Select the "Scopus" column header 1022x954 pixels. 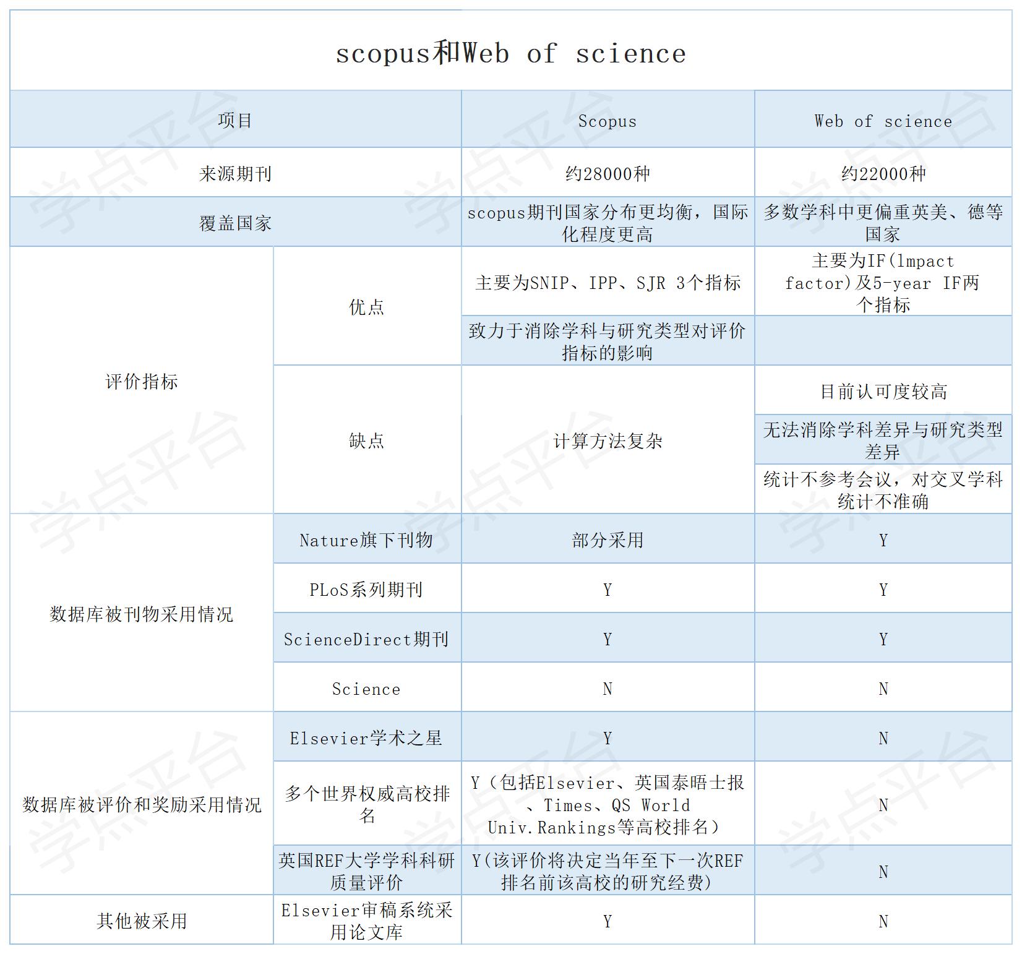click(608, 120)
